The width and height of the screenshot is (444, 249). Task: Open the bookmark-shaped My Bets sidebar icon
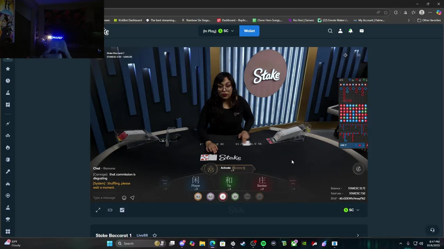point(8,104)
